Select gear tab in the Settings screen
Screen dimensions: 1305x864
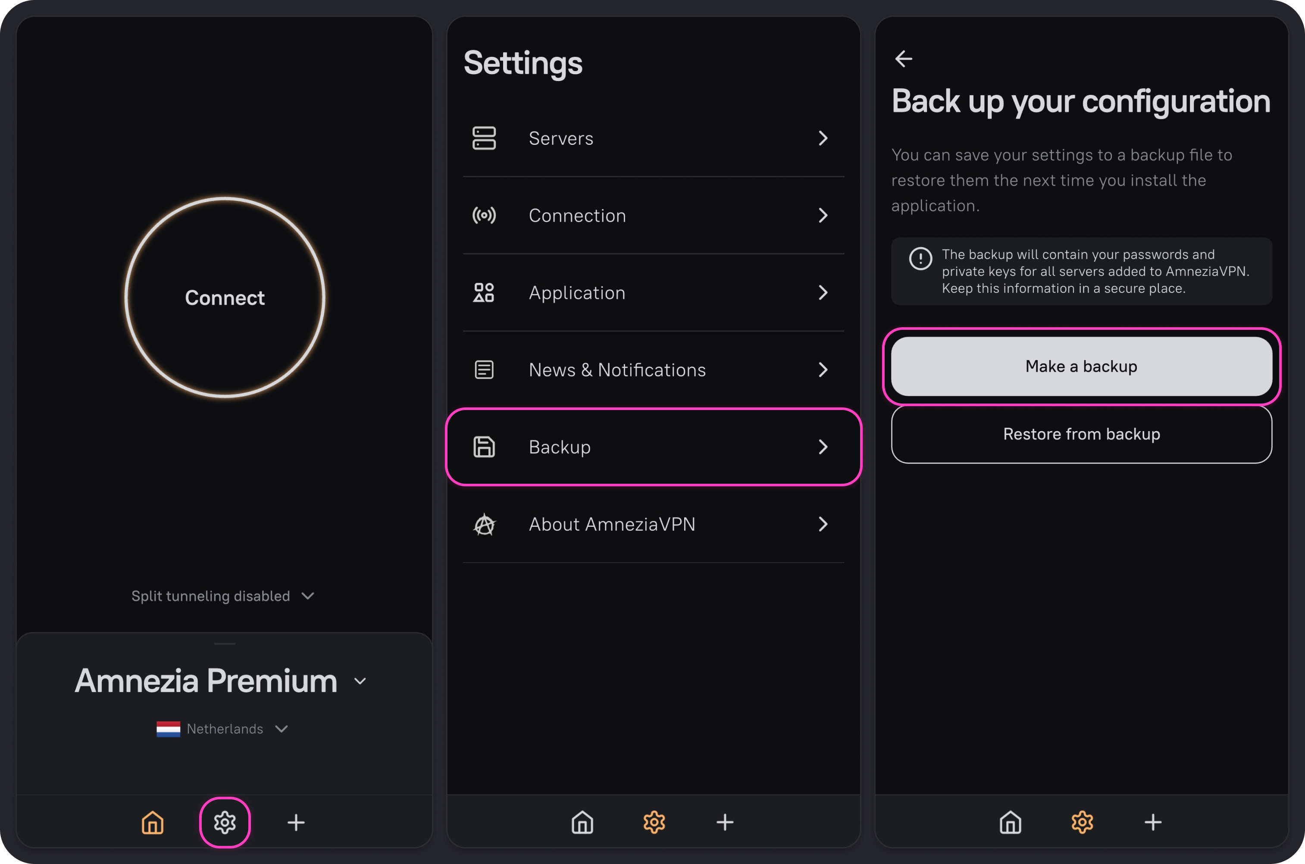[x=654, y=823]
